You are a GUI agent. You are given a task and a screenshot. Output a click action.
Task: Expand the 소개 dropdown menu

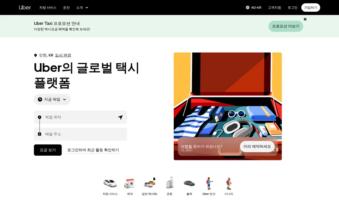(82, 8)
